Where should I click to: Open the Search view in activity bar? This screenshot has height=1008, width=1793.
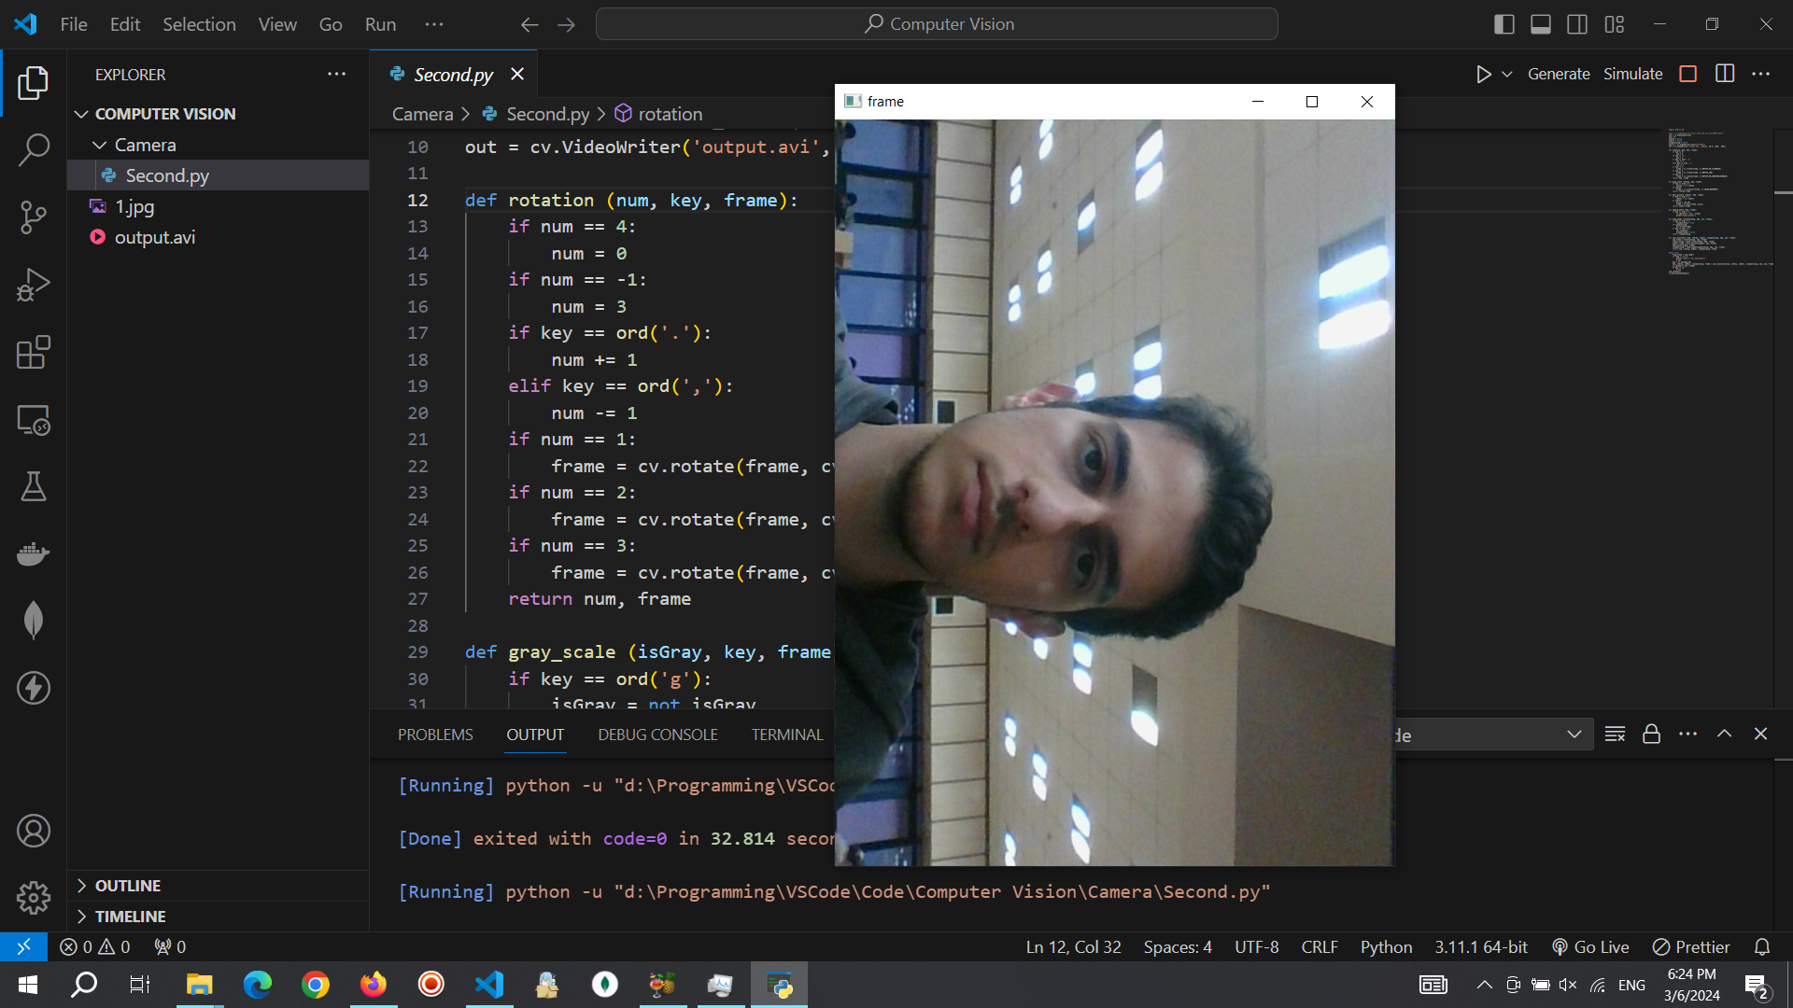coord(34,149)
